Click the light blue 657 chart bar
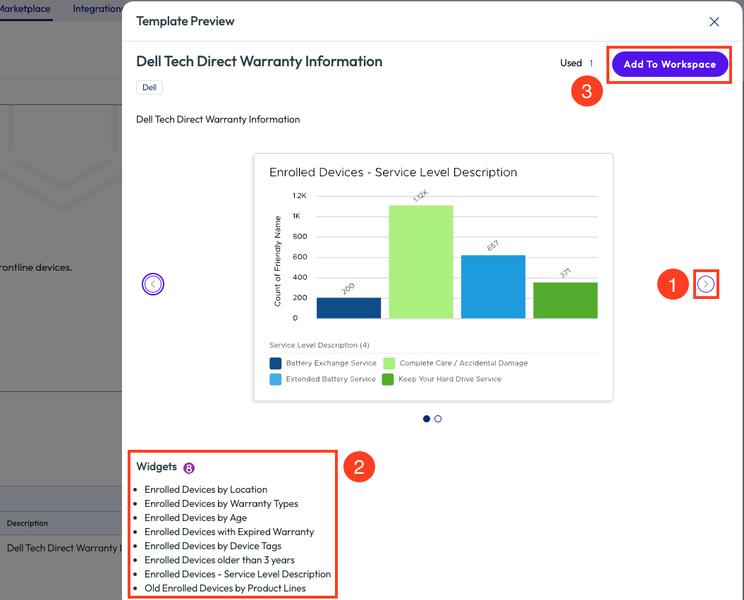Viewport: 744px width, 600px height. pyautogui.click(x=493, y=287)
